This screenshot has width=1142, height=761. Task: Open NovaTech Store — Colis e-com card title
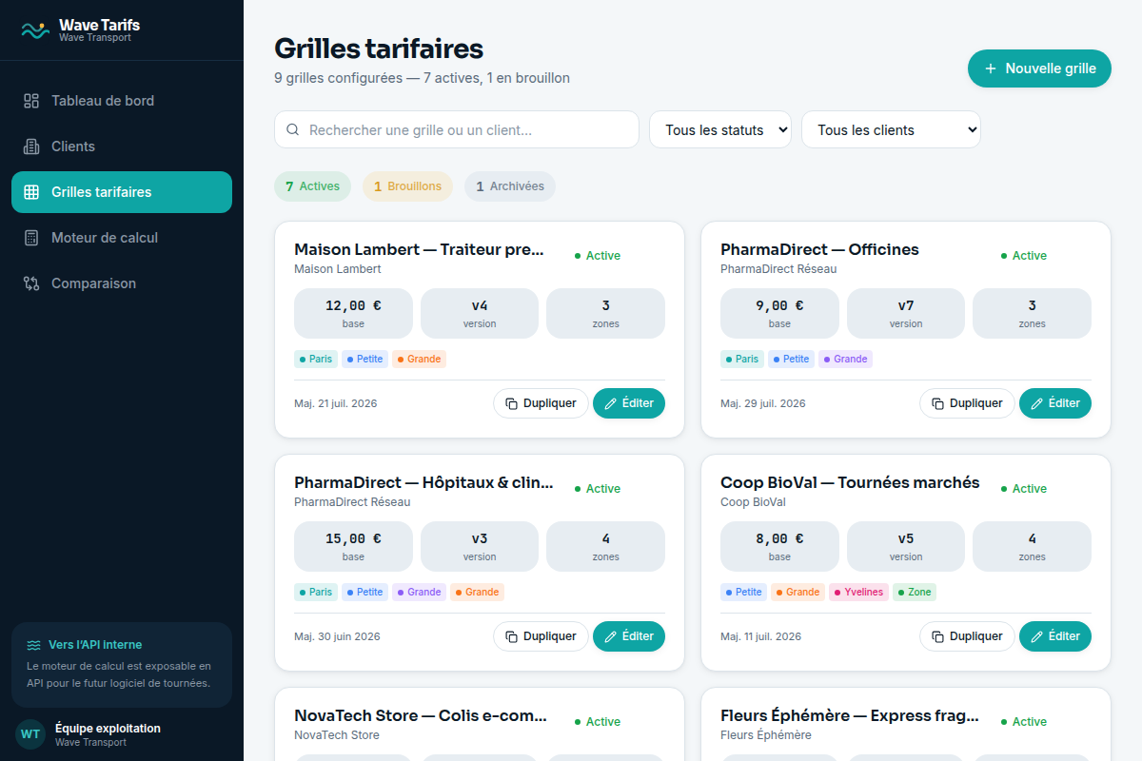point(421,715)
